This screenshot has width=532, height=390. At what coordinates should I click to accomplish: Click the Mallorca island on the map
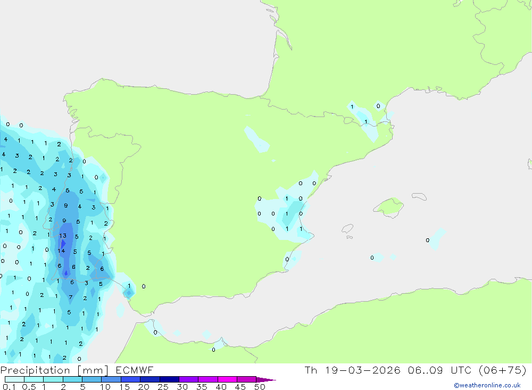point(388,207)
